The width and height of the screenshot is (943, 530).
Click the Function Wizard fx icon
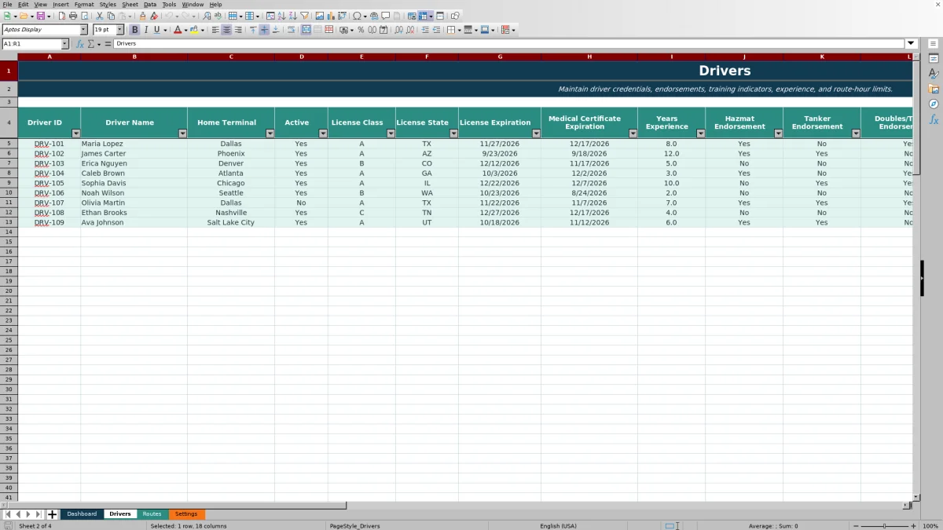[80, 44]
